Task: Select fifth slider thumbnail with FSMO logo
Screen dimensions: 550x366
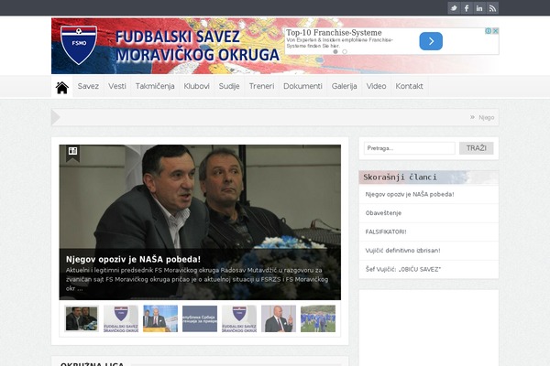Action: tap(239, 318)
